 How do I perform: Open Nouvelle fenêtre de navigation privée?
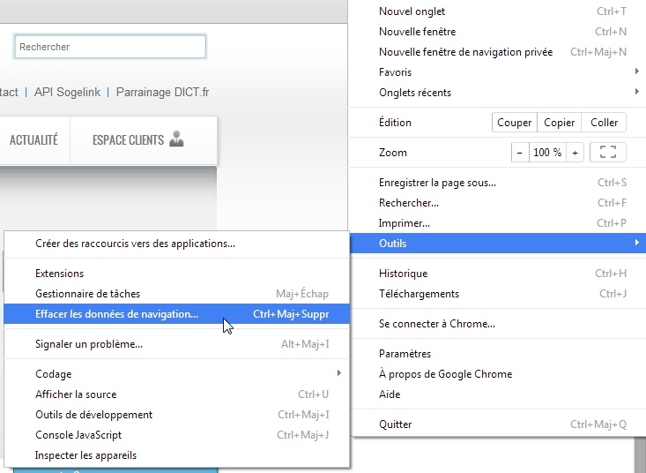pos(497,51)
